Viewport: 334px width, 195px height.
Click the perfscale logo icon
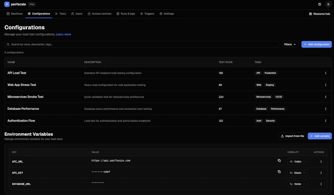click(x=7, y=4)
